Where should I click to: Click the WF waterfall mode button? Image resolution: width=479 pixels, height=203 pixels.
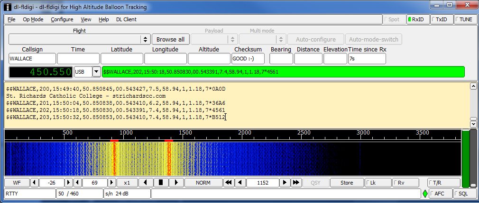(x=17, y=183)
